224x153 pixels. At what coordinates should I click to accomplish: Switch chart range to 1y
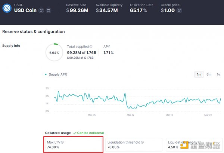218,74
